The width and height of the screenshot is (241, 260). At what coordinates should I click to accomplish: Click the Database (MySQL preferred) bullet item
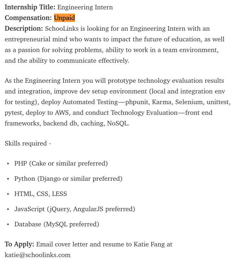tap(57, 224)
